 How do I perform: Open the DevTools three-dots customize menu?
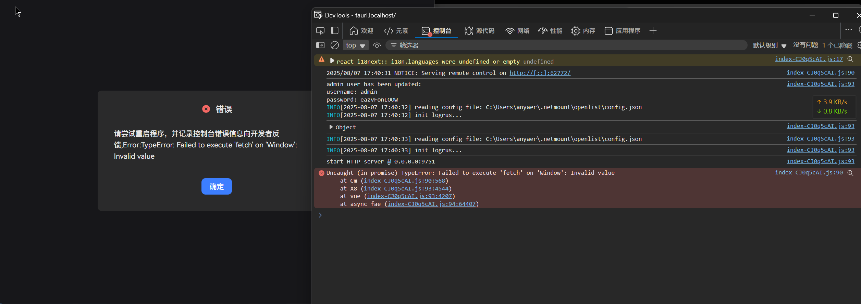pyautogui.click(x=848, y=30)
